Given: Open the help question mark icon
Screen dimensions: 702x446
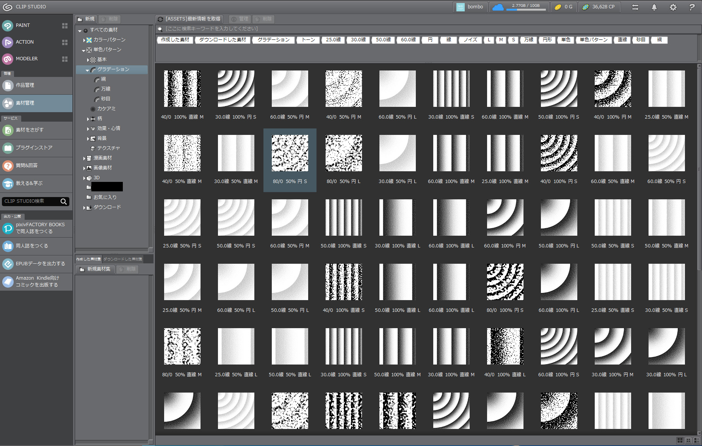Looking at the screenshot, I should (692, 7).
